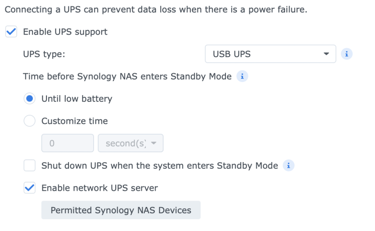Click the UPS type: field label

pyautogui.click(x=44, y=54)
